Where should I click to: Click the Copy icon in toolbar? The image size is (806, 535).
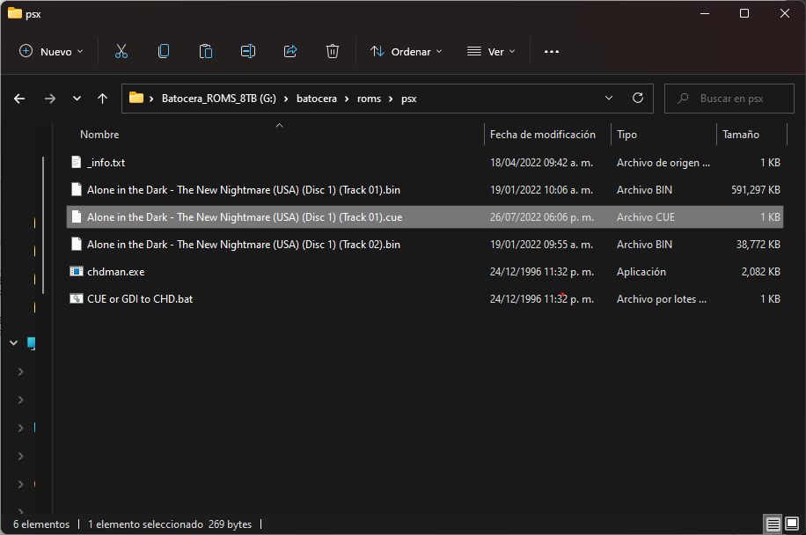tap(164, 51)
